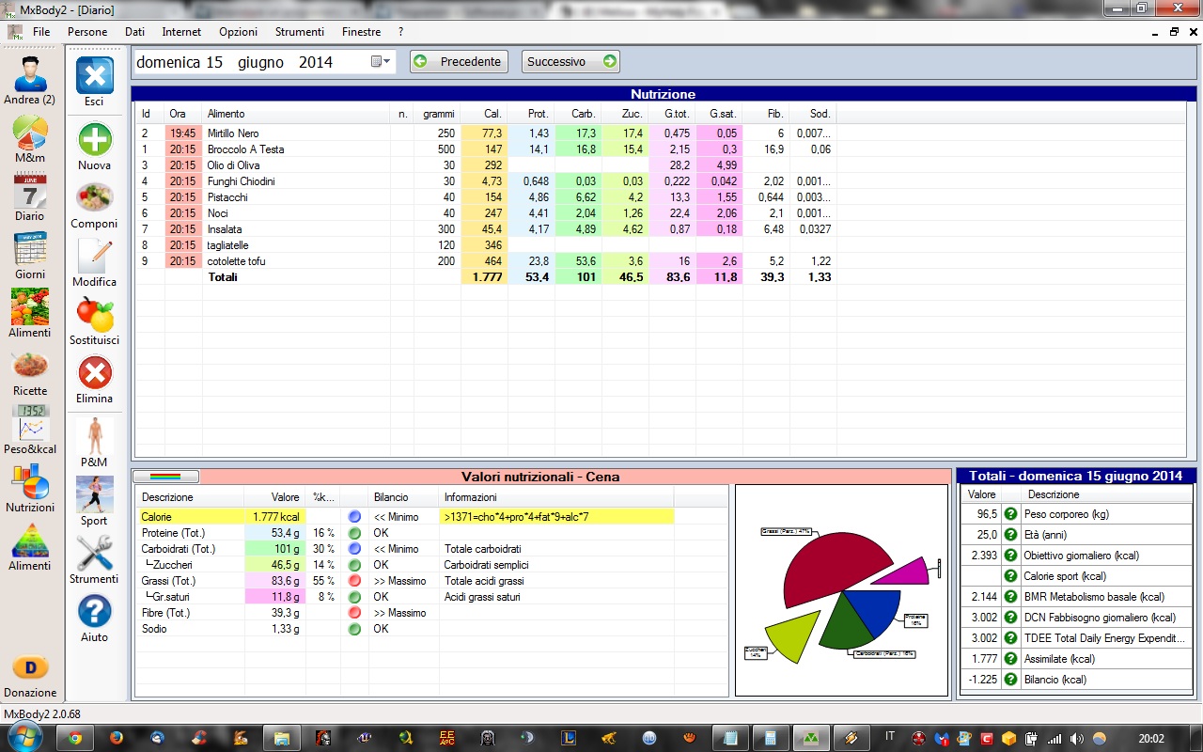Open the Finestre menu
The height and width of the screenshot is (752, 1203).
coord(361,32)
